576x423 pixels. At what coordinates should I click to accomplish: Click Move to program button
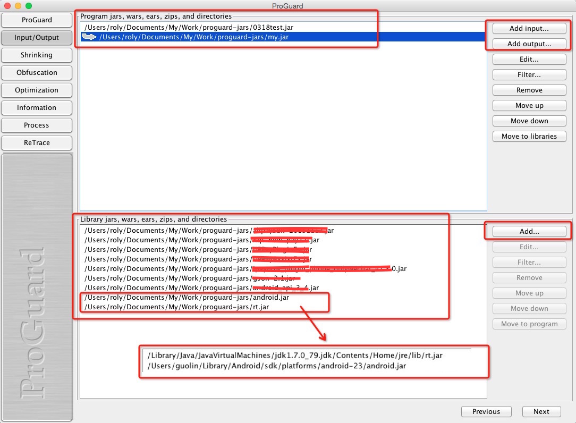point(529,324)
